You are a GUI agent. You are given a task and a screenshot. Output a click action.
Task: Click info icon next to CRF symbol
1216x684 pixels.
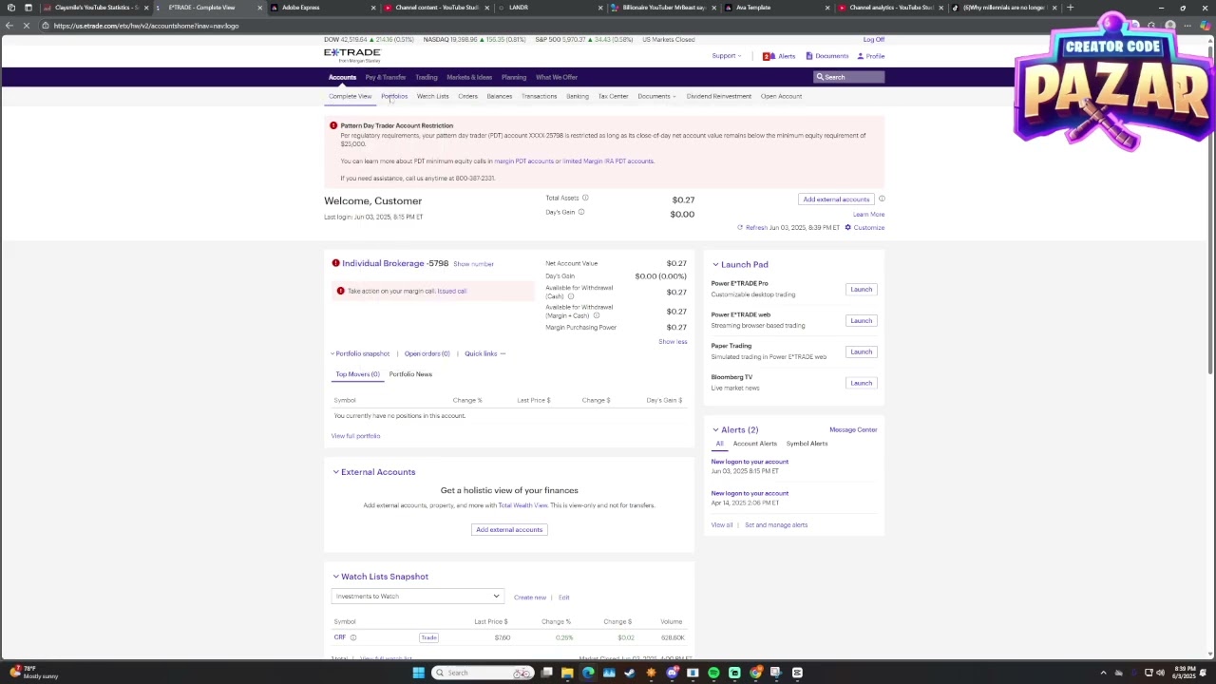(x=352, y=637)
